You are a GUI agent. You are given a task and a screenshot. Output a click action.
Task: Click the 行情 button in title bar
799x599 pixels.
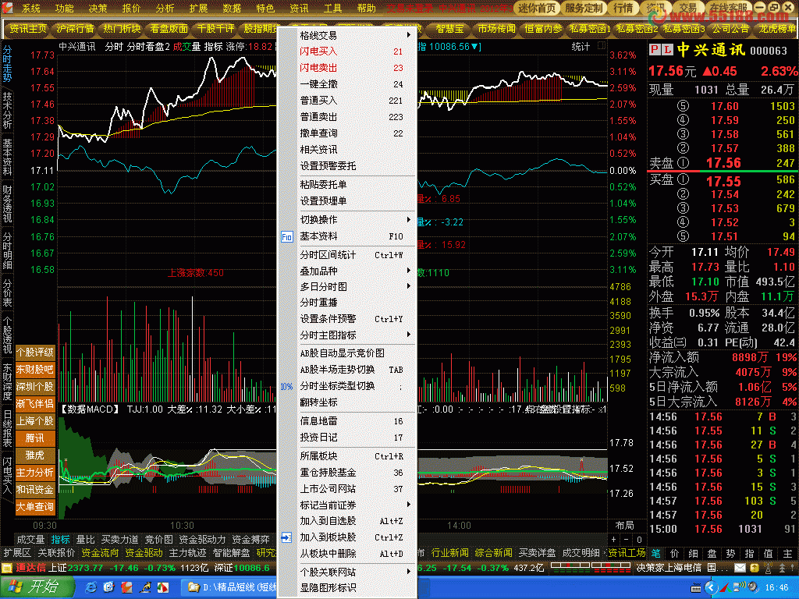pyautogui.click(x=623, y=8)
